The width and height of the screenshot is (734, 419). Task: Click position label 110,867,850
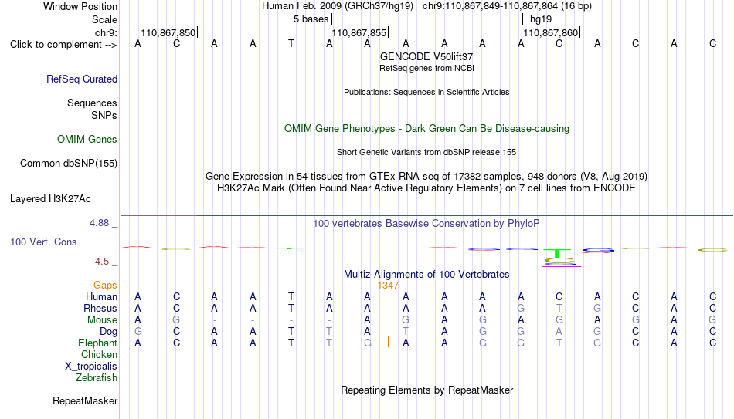click(168, 32)
